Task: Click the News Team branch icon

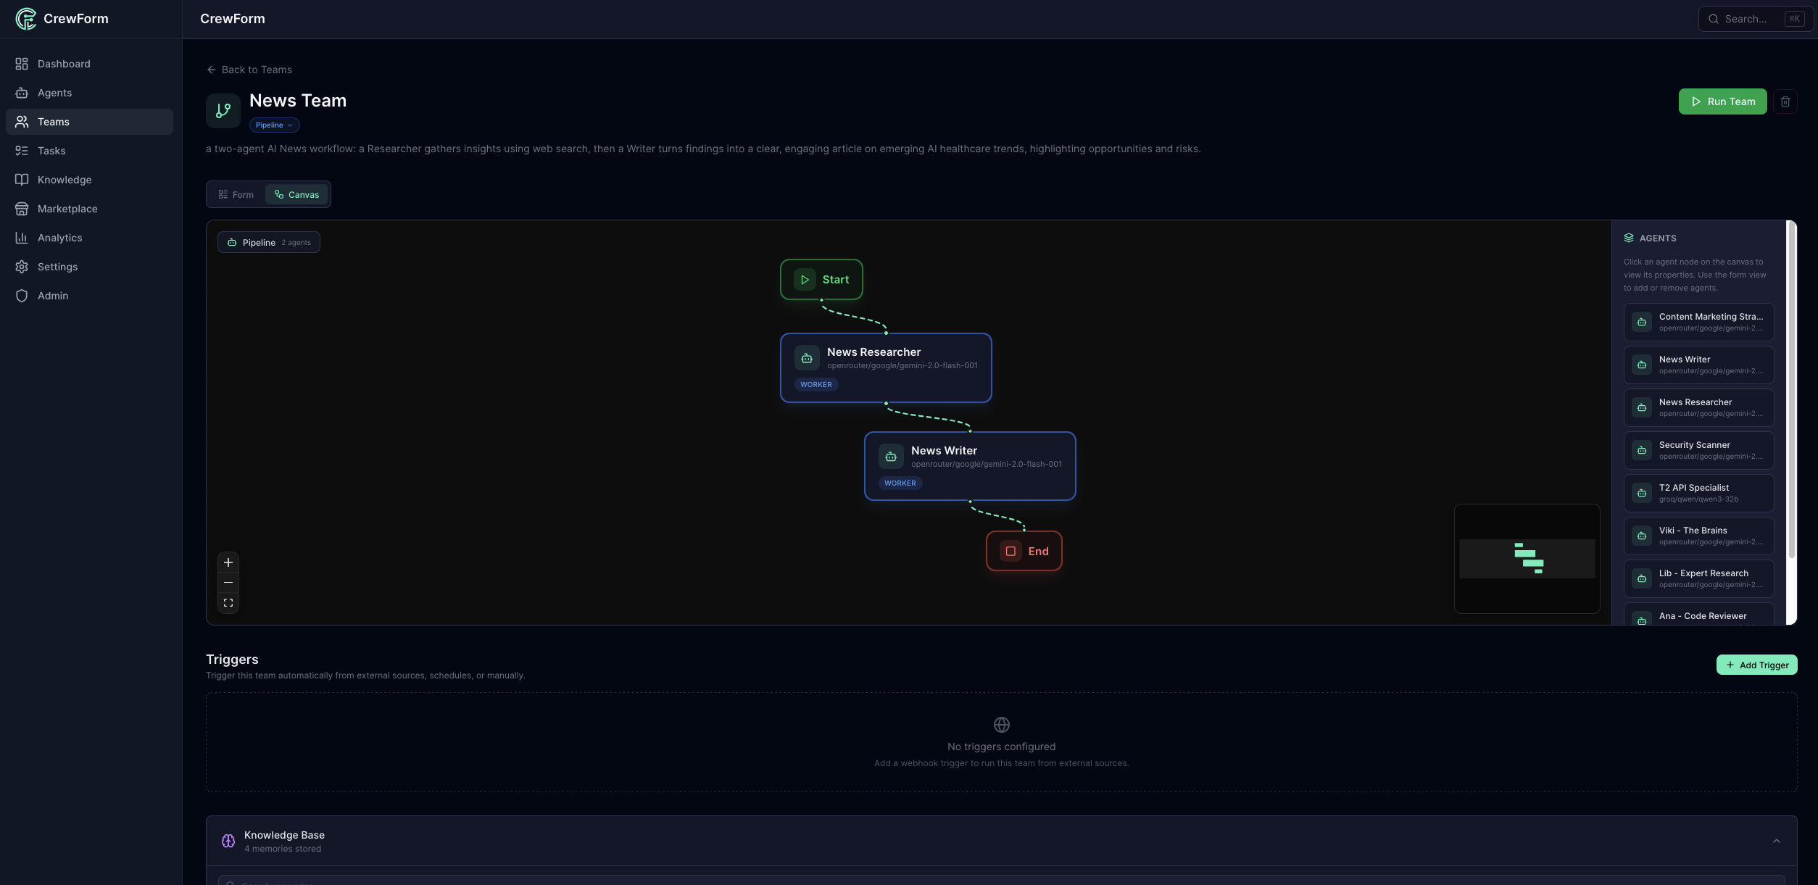Action: (223, 111)
